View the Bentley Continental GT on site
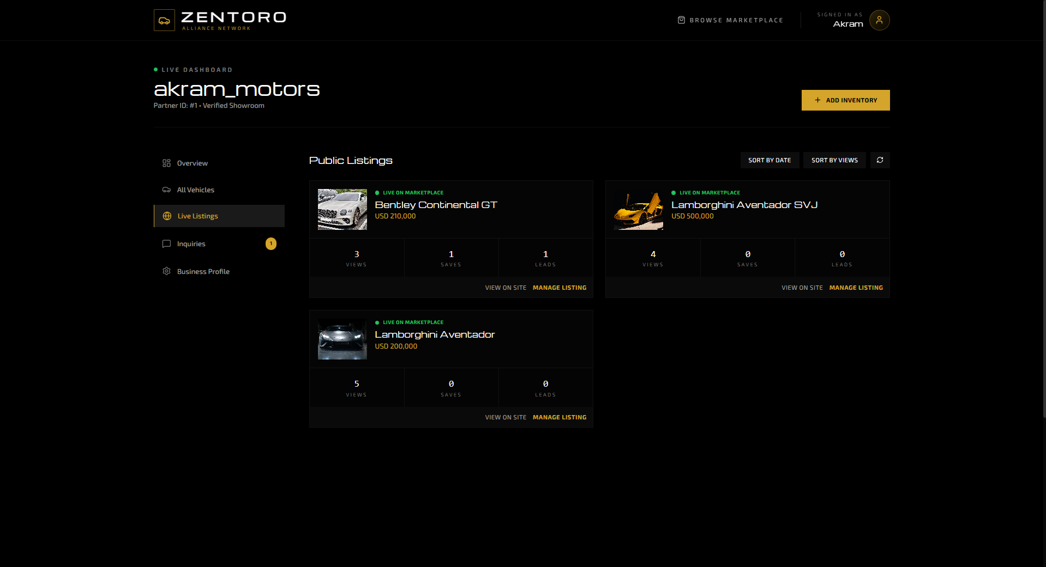The height and width of the screenshot is (567, 1046). tap(505, 287)
